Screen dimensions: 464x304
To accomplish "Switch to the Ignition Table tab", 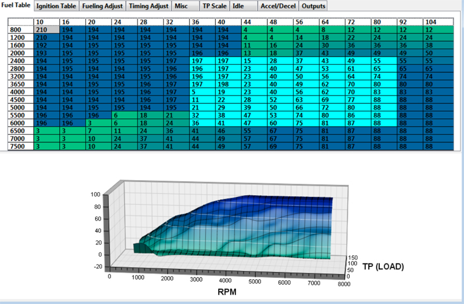I will click(x=56, y=6).
